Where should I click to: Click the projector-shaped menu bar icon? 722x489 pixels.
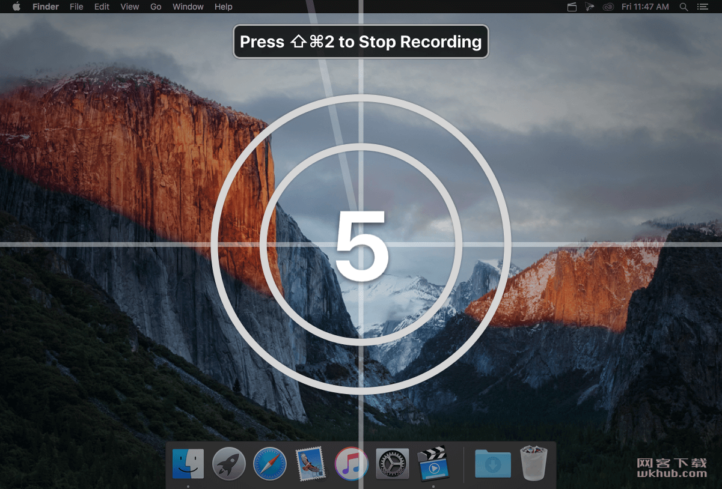(590, 7)
